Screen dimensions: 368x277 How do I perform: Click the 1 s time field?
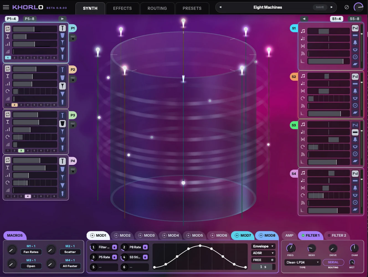click(x=263, y=267)
